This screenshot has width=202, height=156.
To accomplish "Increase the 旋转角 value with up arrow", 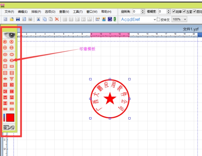I will click(x=143, y=10).
